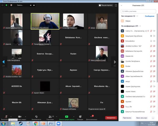
Task: Open the Участники participants panel
Action: [x=51, y=117]
